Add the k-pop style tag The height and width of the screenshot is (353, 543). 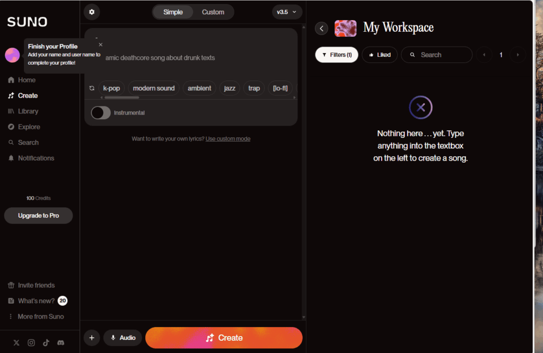111,88
